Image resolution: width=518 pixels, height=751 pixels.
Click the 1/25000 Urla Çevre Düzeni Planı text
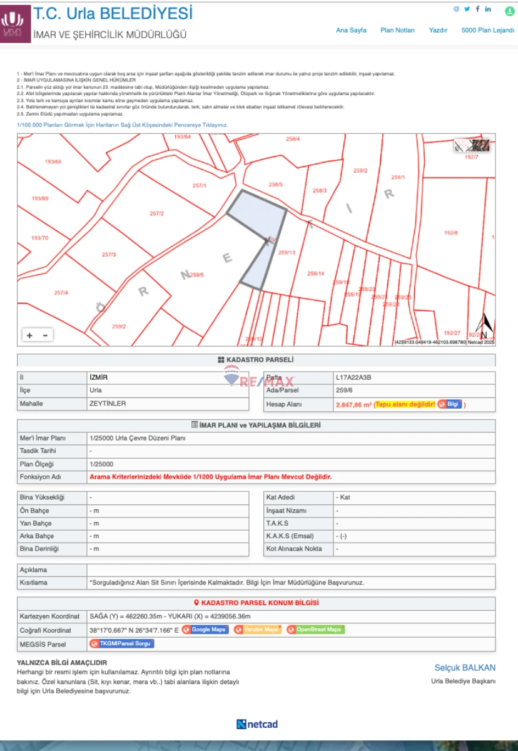[x=138, y=438]
